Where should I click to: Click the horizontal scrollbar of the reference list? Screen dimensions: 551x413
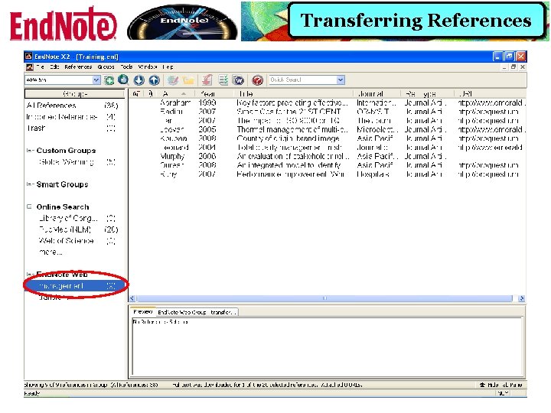(324, 298)
